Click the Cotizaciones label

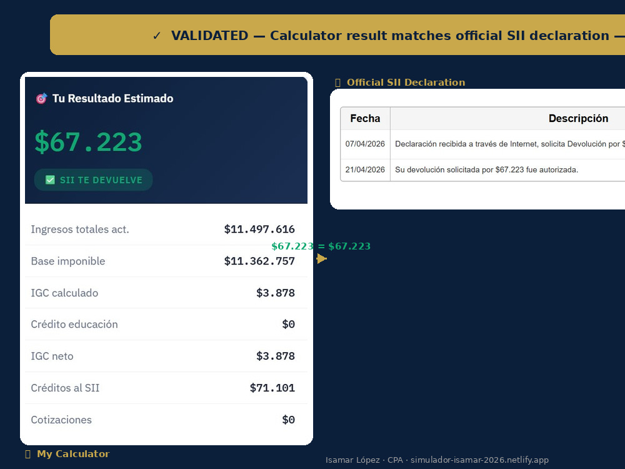tap(61, 420)
